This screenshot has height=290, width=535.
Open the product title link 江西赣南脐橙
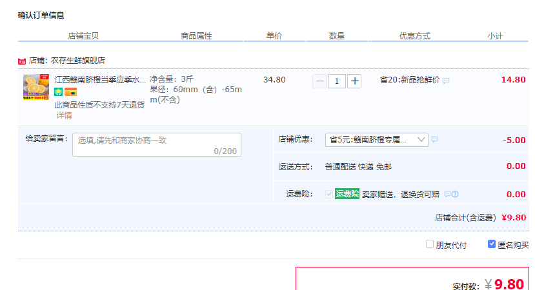pyautogui.click(x=100, y=80)
